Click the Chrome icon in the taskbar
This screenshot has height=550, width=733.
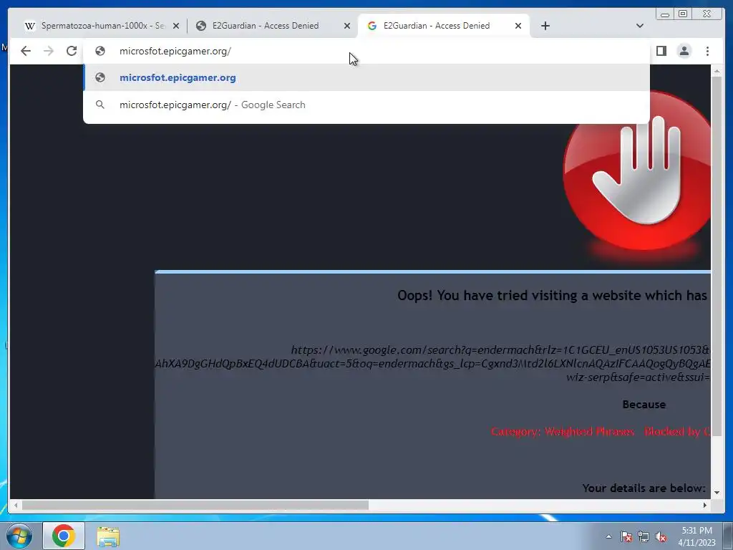(x=64, y=536)
